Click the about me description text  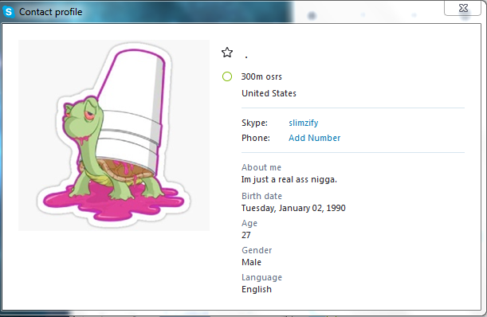(x=289, y=179)
